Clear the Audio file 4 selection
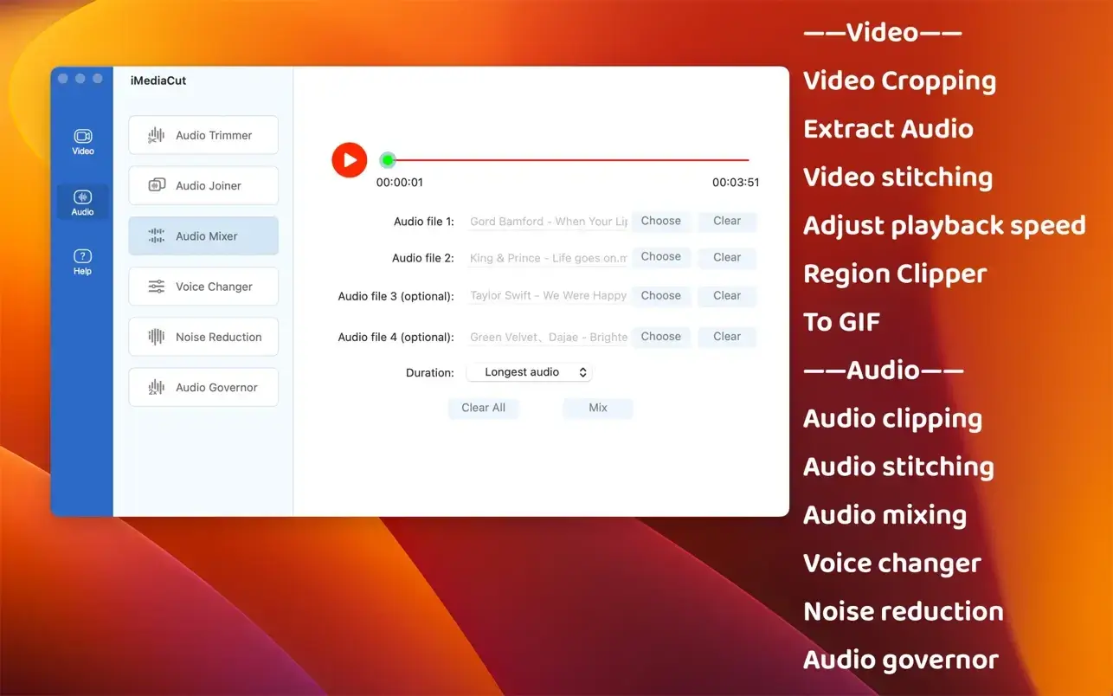Viewport: 1113px width, 696px height. (x=726, y=337)
